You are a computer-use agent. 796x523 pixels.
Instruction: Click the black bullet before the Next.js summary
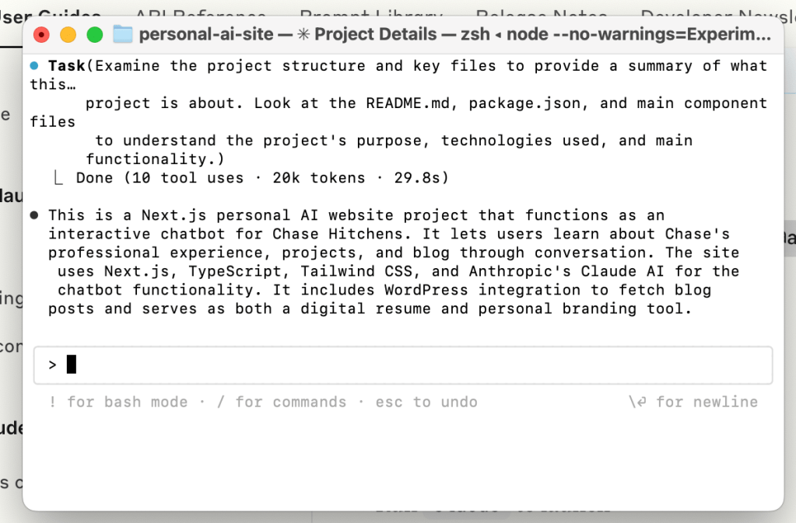pyautogui.click(x=34, y=215)
